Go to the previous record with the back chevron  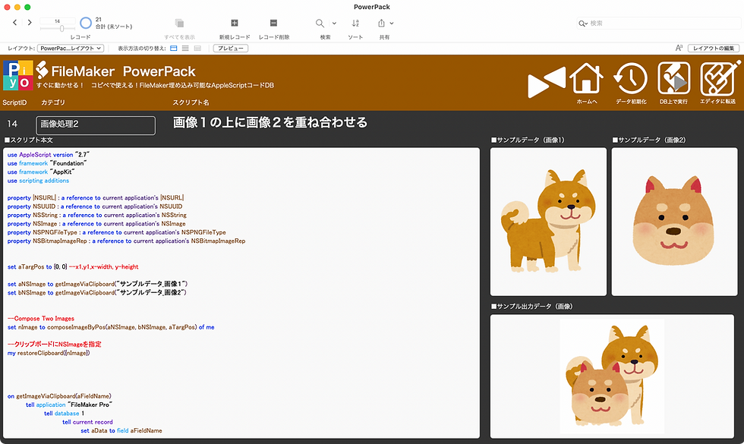(14, 22)
